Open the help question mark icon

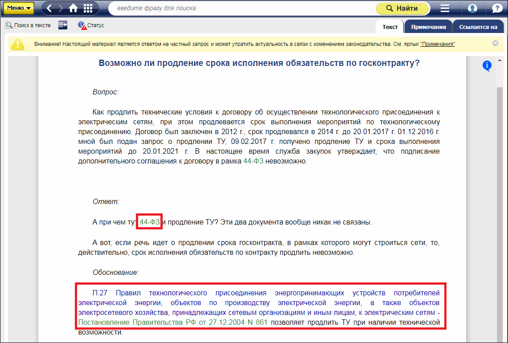497,8
